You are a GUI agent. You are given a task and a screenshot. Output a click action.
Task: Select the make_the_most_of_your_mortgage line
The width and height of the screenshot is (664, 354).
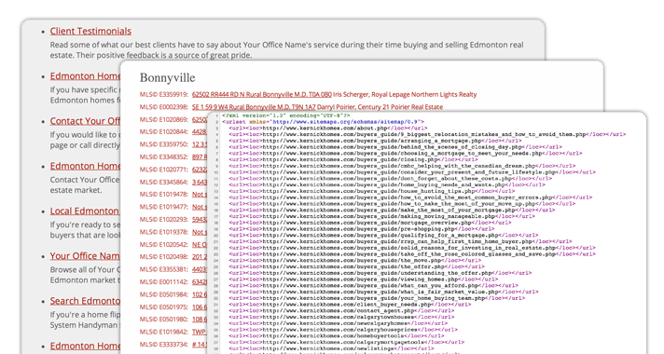tap(392, 210)
